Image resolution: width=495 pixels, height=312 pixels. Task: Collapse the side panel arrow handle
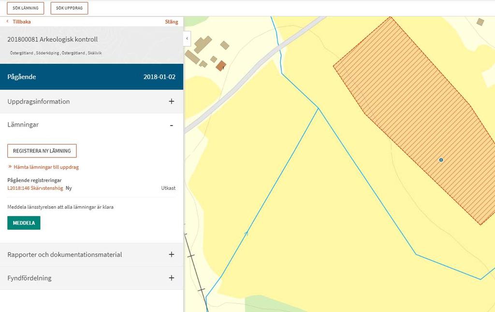tap(187, 39)
